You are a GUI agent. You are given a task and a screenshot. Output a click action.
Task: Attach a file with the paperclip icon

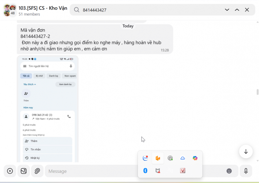(x=37, y=171)
